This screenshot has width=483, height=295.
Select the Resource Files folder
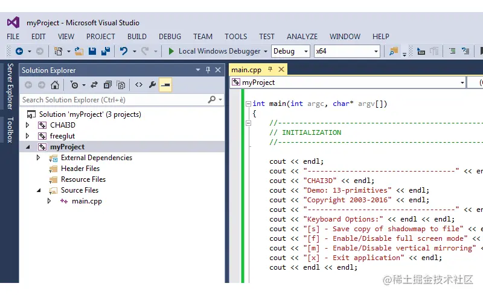[x=83, y=179]
